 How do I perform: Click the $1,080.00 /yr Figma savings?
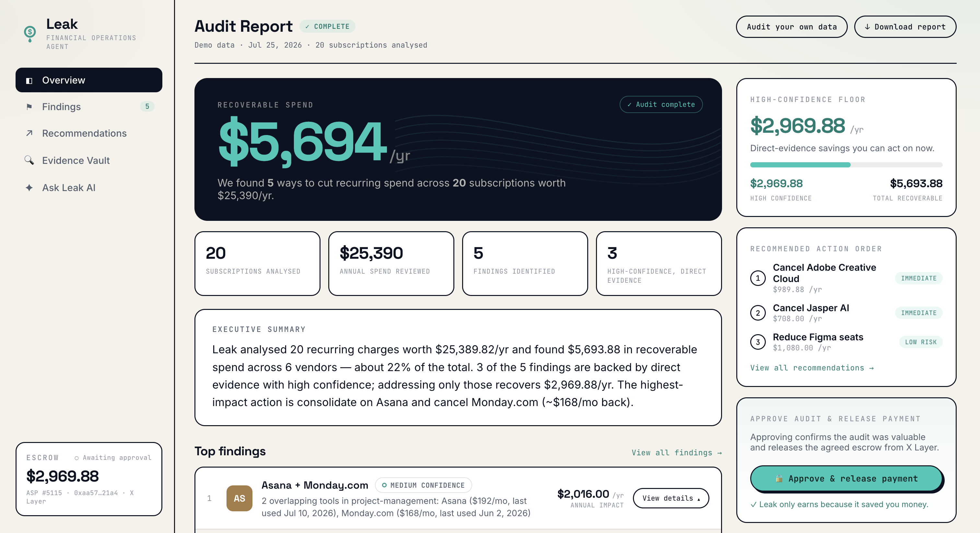[802, 348]
